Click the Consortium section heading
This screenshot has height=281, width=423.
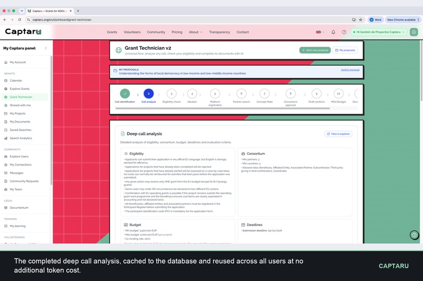pos(256,154)
